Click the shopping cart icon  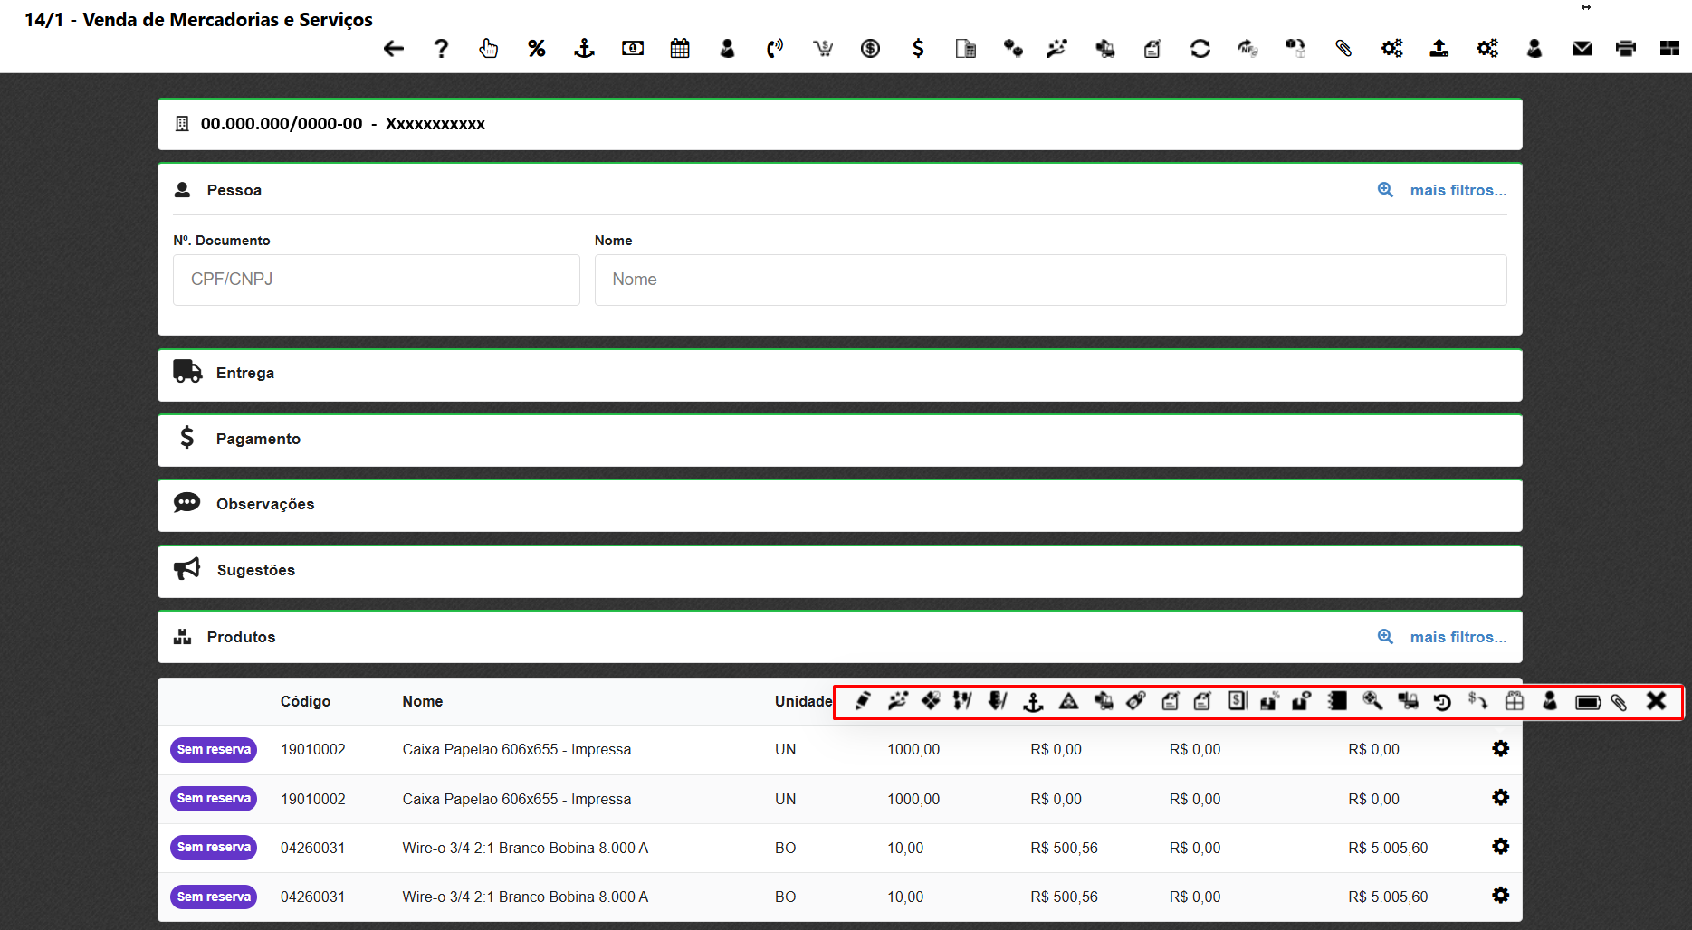823,49
